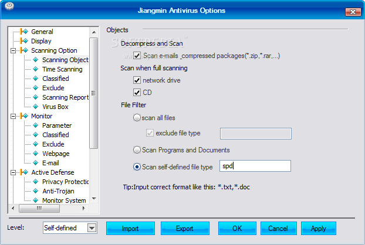This screenshot has width=365, height=245.
Task: Uncheck the network drive checkbox
Action: point(137,80)
